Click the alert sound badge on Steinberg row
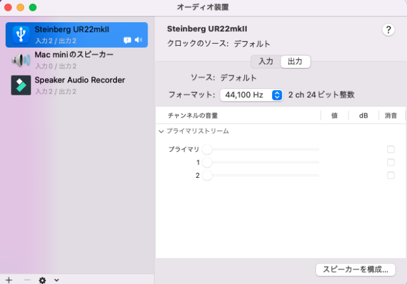The image size is (407, 284). (x=127, y=40)
